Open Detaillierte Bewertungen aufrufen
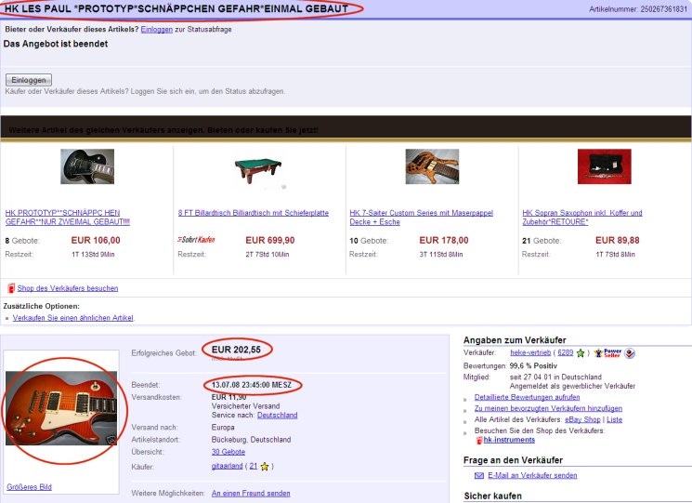 click(x=527, y=397)
